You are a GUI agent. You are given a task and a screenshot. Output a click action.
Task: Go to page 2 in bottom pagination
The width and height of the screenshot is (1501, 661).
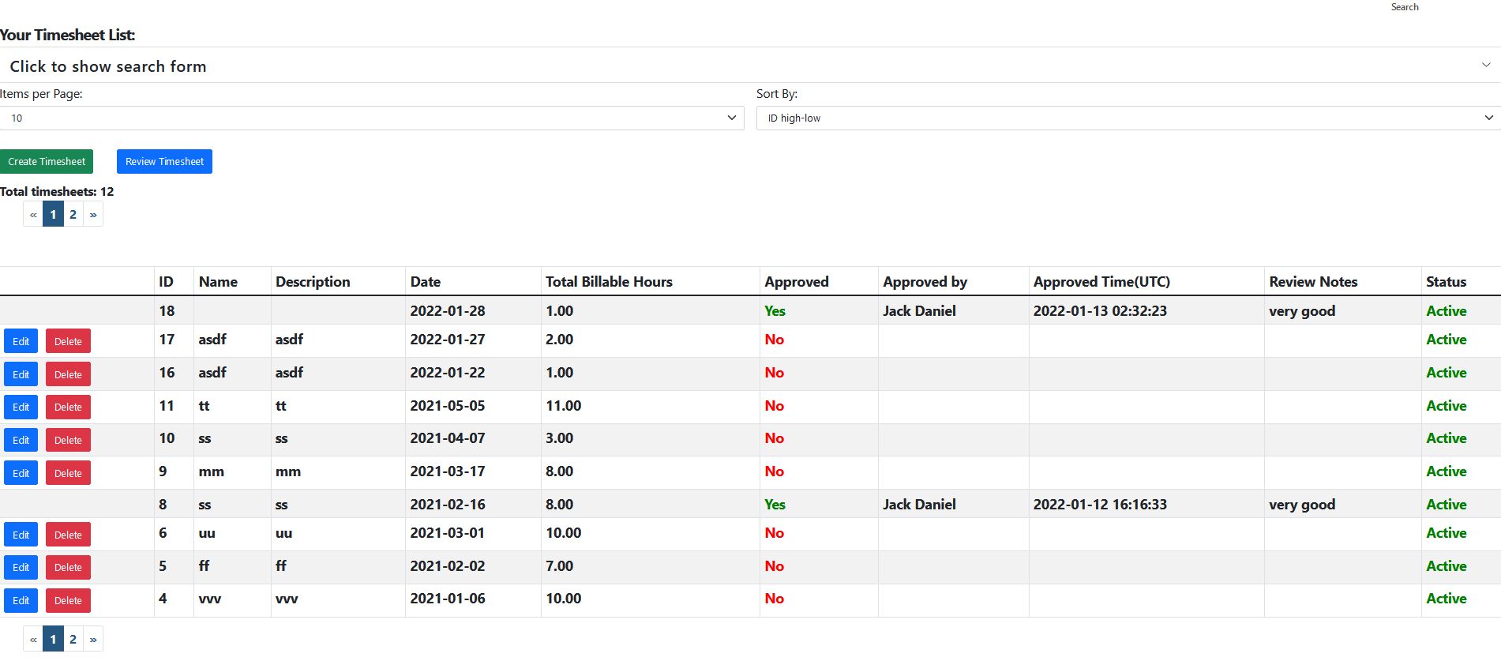73,639
